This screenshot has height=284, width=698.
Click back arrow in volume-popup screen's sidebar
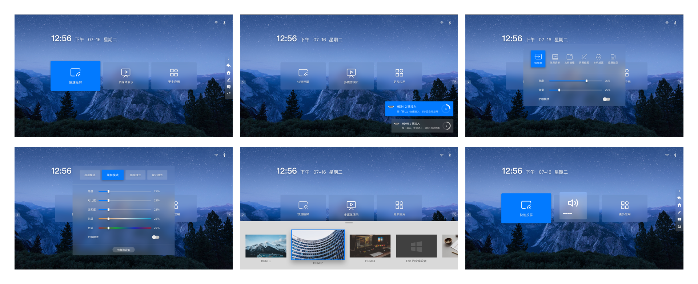tap(679, 198)
